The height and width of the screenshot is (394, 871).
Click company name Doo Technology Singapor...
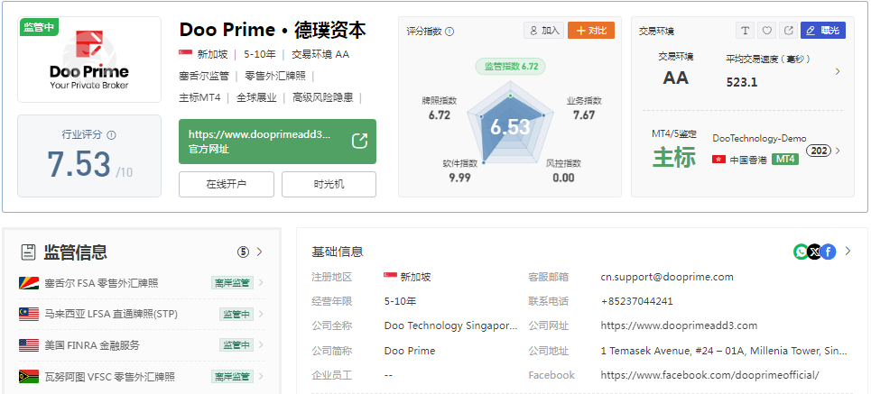coord(450,325)
